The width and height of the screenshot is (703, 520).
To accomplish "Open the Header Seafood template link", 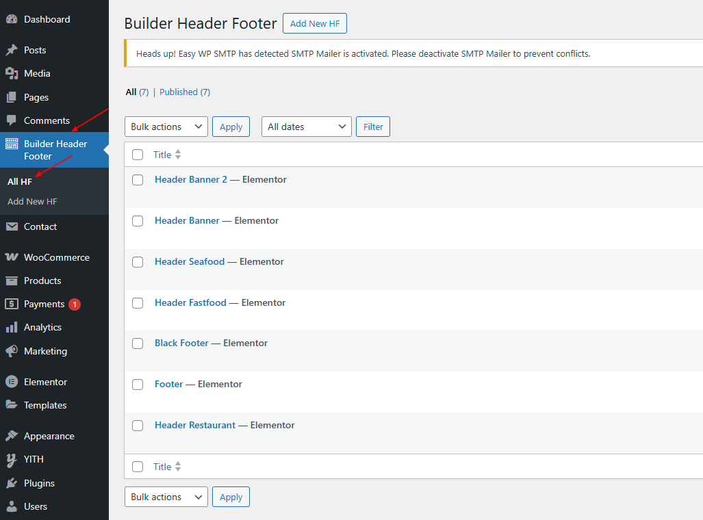I will 190,261.
